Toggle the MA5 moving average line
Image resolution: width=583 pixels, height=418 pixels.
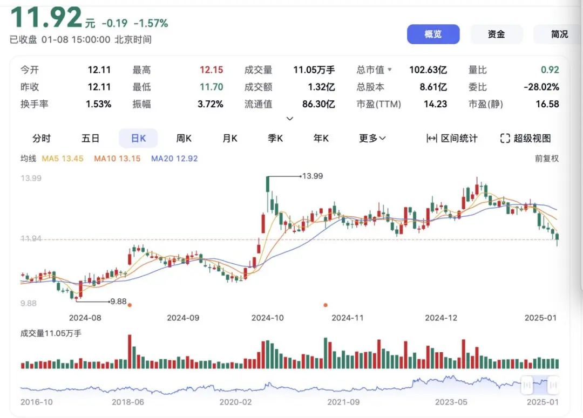coord(63,159)
